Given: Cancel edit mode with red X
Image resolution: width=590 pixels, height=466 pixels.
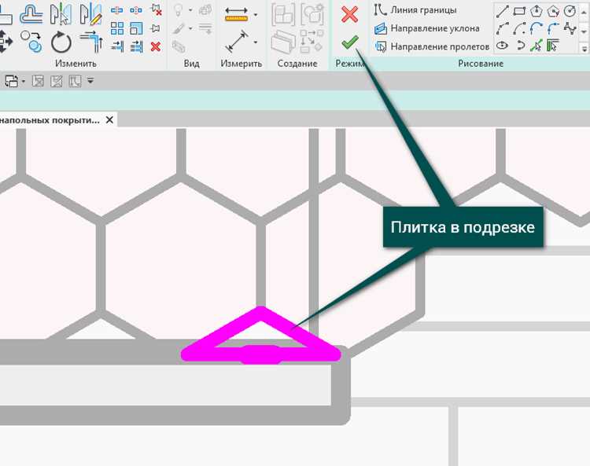Looking at the screenshot, I should tap(350, 15).
